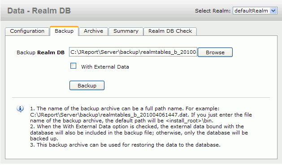Click note 2 about the External Data option
282x165 pixels.
[139, 132]
